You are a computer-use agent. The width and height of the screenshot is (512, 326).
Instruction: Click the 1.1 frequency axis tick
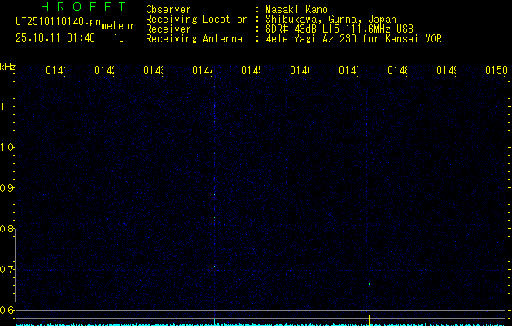[x=7, y=107]
